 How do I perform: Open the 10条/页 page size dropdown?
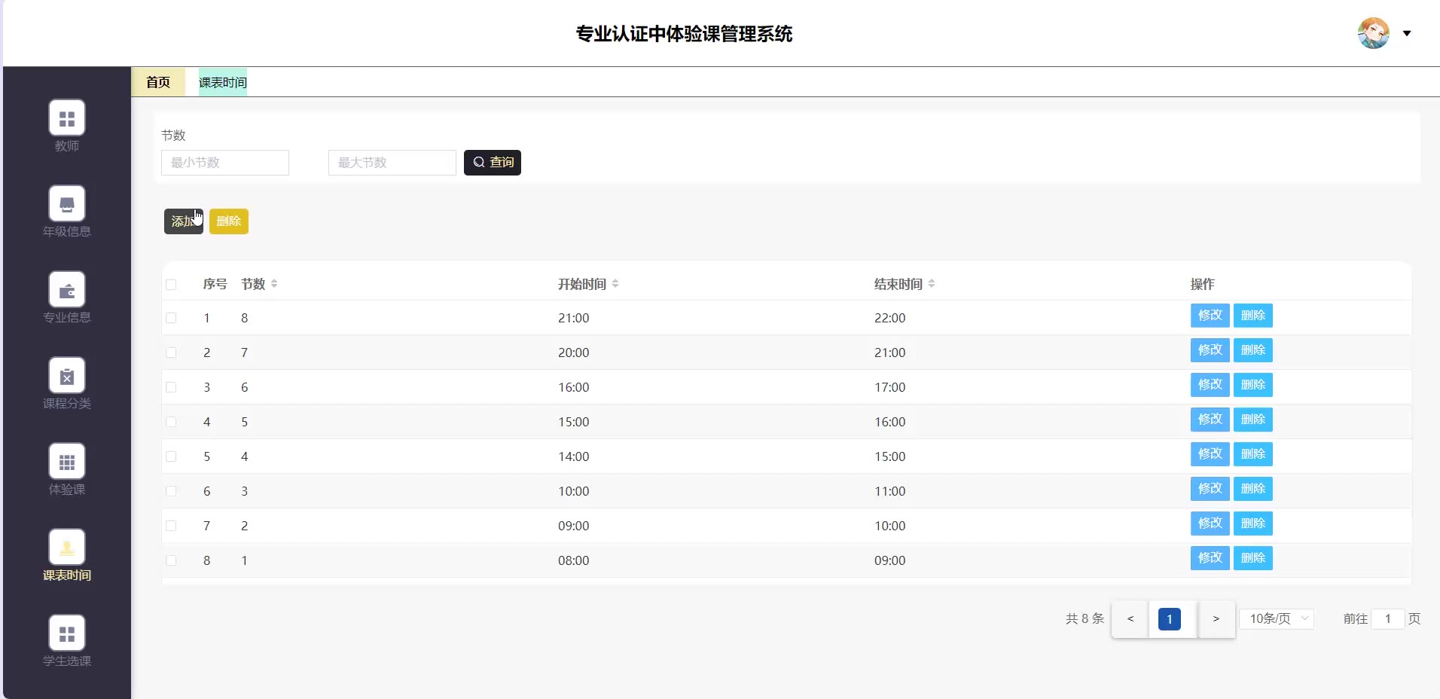1277,618
